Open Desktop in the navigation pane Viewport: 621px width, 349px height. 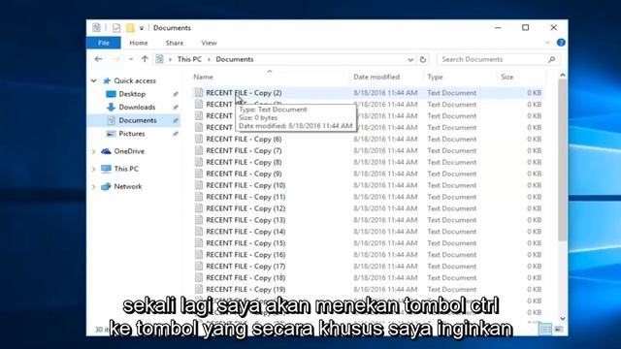click(132, 94)
